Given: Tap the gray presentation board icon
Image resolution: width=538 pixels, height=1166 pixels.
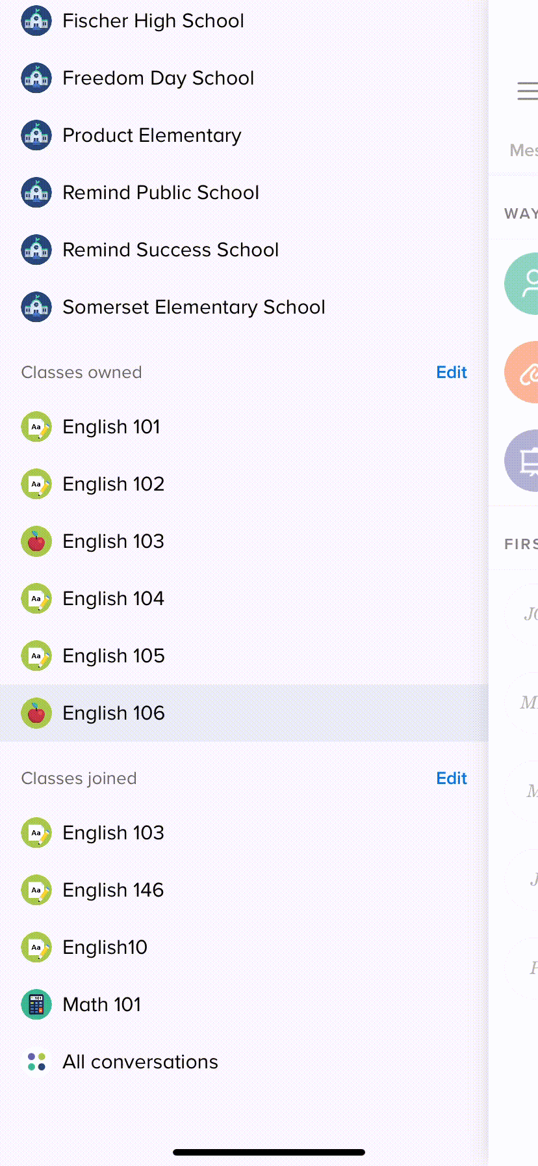Looking at the screenshot, I should (x=523, y=461).
